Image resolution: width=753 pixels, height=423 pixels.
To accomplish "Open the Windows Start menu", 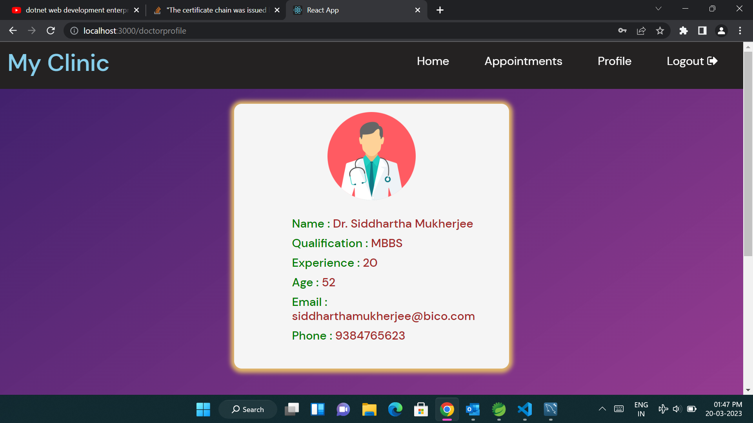I will tap(203, 409).
